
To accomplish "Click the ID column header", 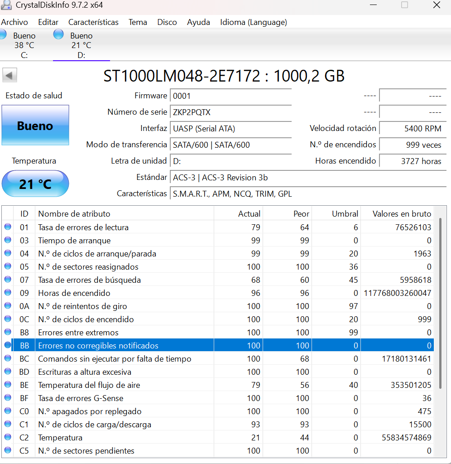I will point(24,214).
